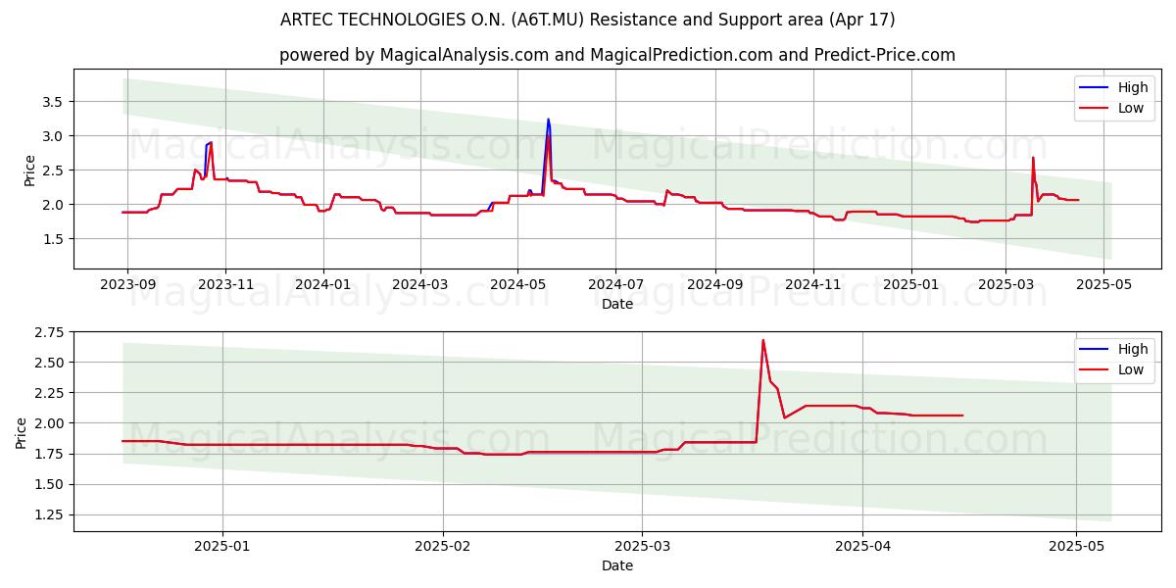The width and height of the screenshot is (1176, 588).
Task: Click the 3.0 price tick label
Action: (53, 135)
